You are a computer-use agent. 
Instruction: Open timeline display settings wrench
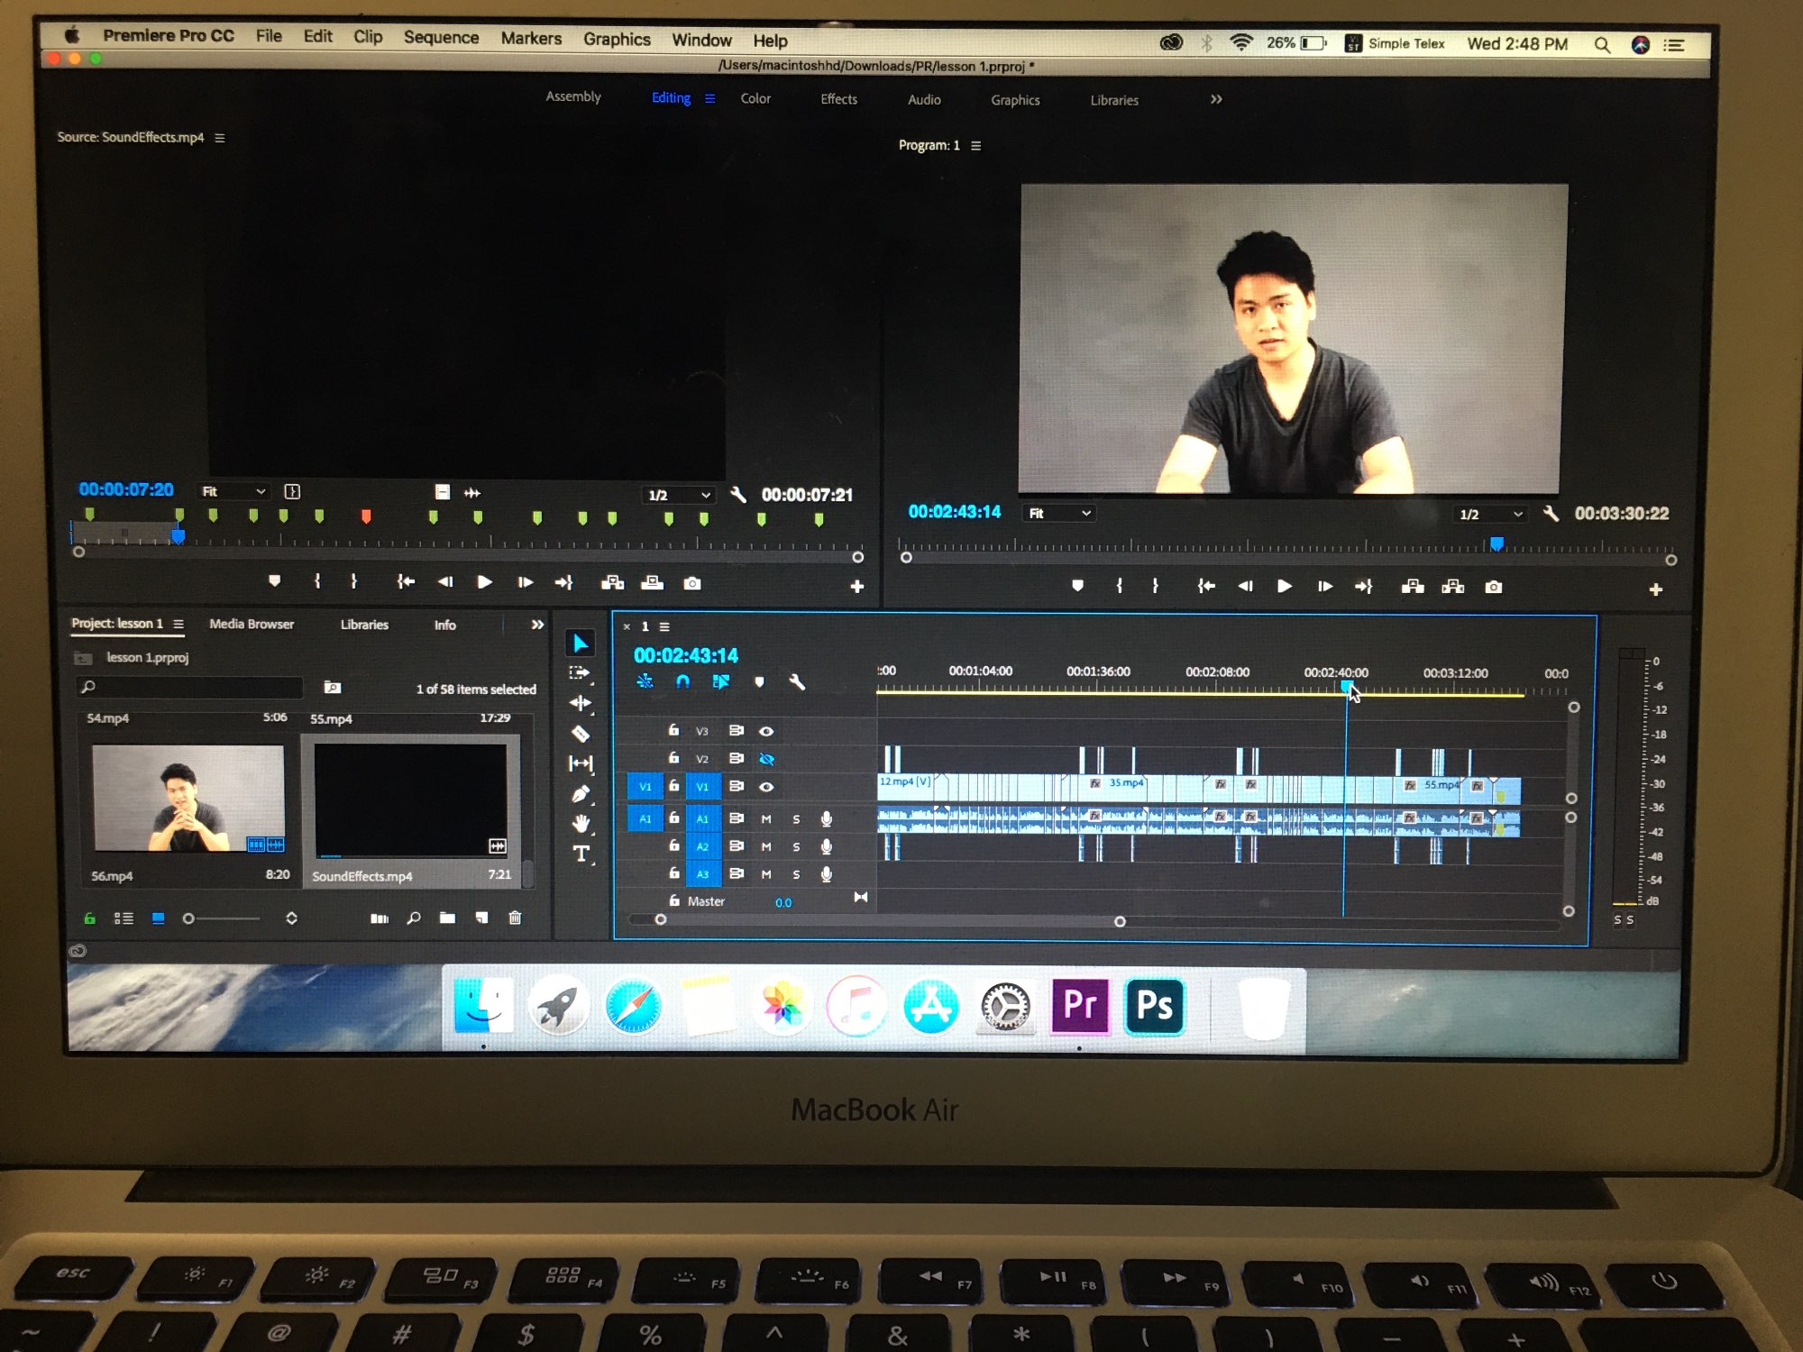[797, 682]
